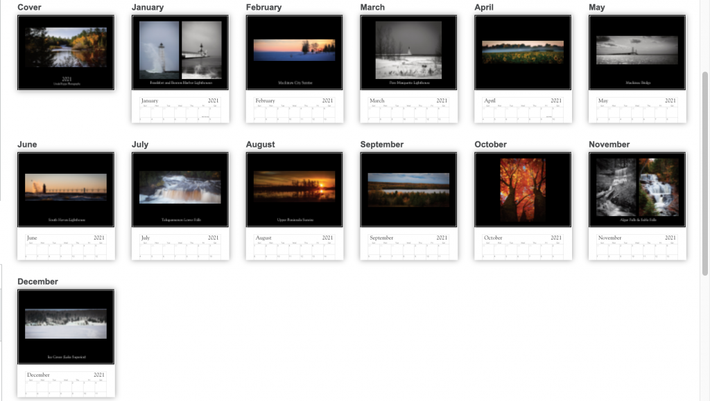
Task: Click the "October" heading label
Action: tap(490, 144)
